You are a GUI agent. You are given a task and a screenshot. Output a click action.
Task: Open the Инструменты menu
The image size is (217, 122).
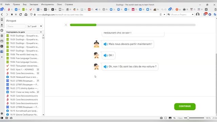click(x=47, y=4)
